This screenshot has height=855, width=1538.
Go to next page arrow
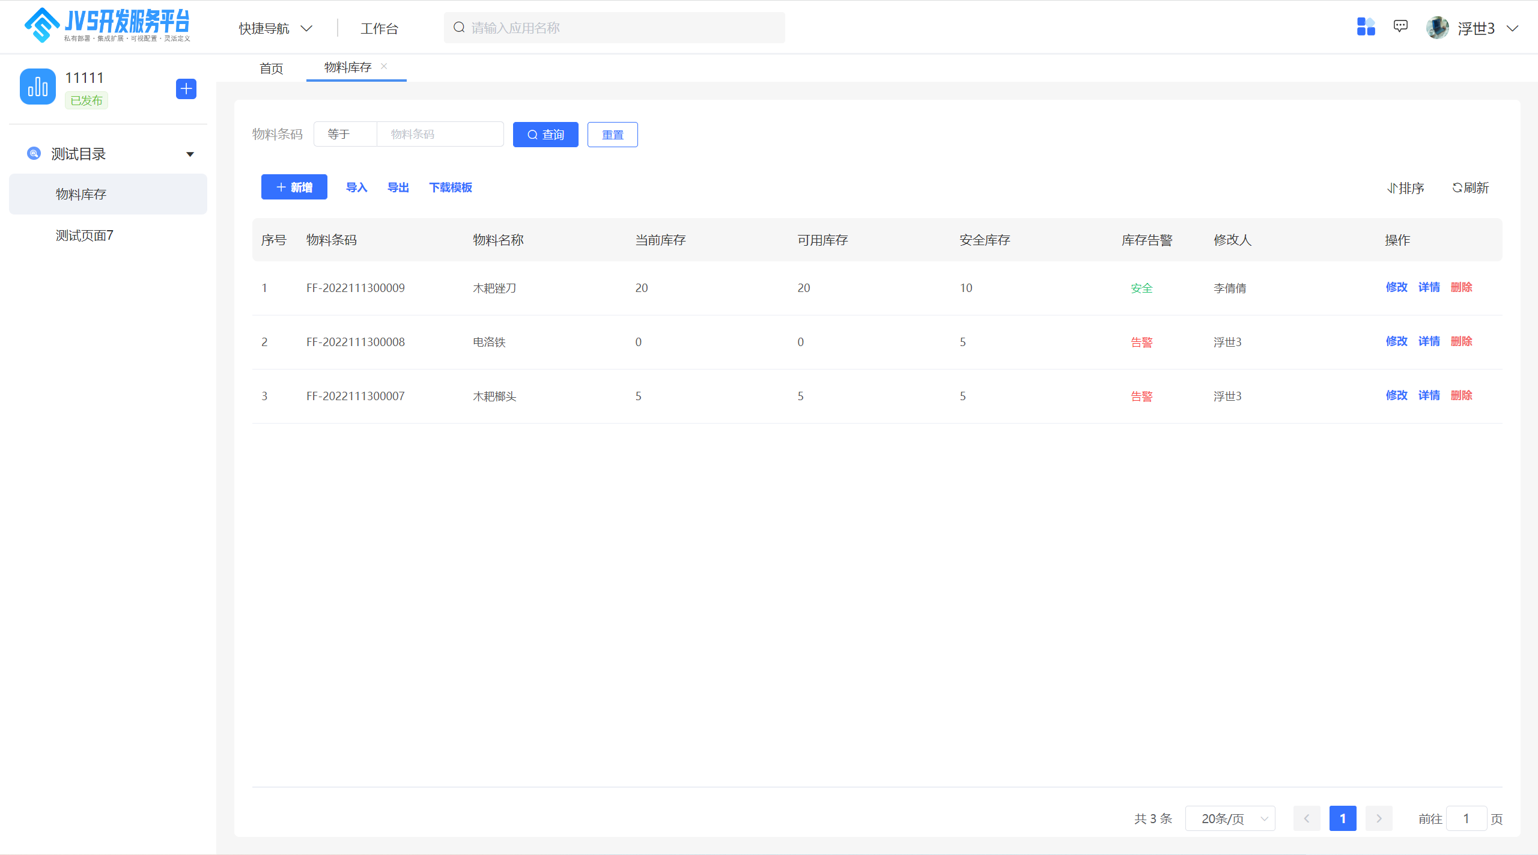coord(1379,818)
